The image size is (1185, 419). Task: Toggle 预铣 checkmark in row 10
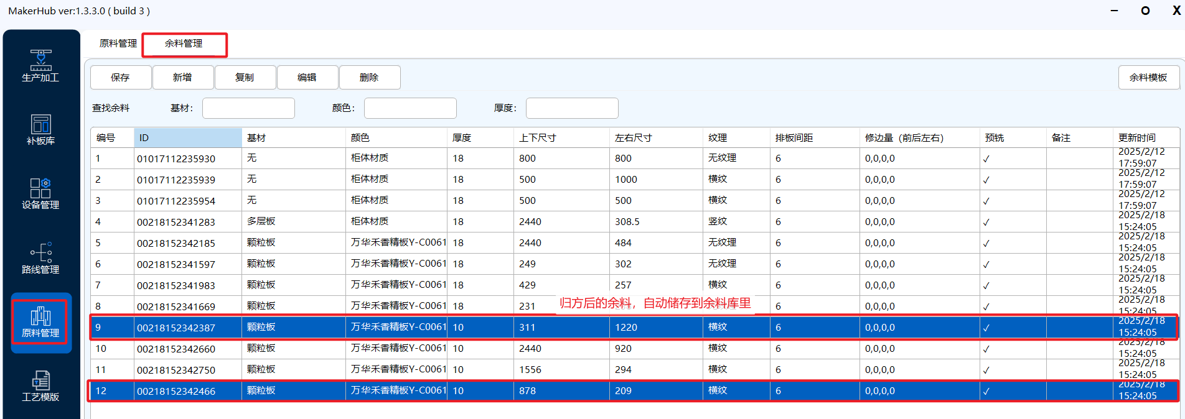click(986, 349)
